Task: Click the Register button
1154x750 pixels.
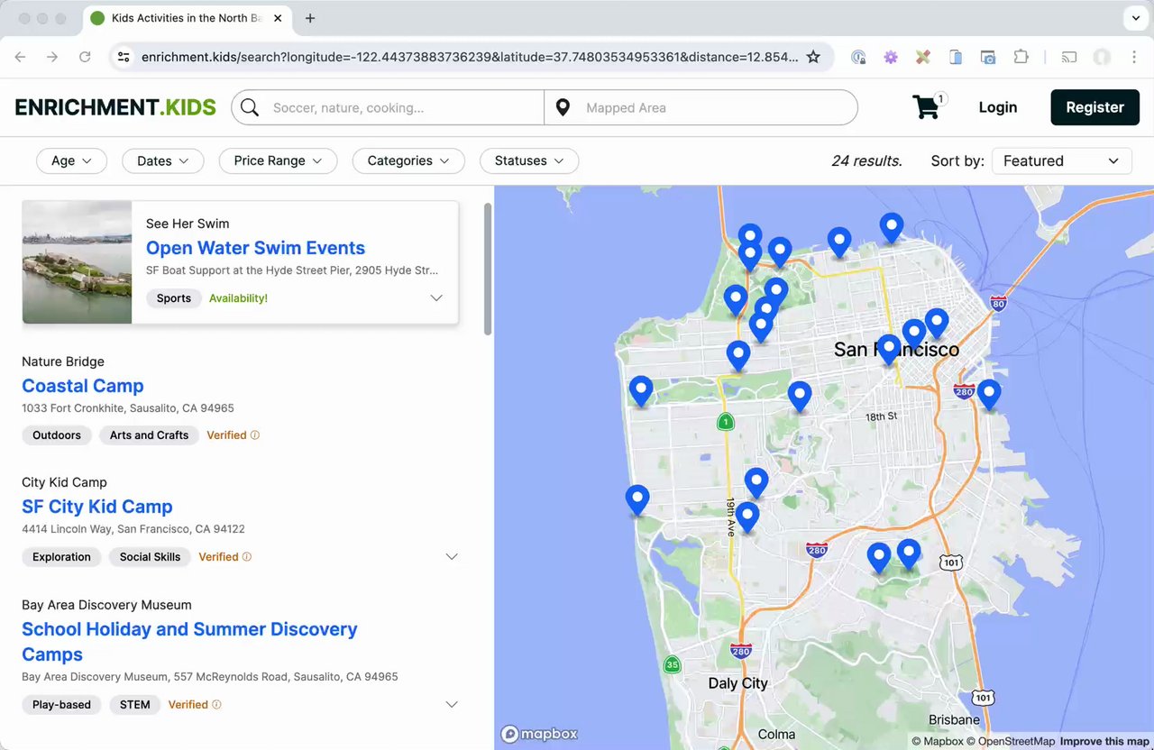Action: (1094, 107)
